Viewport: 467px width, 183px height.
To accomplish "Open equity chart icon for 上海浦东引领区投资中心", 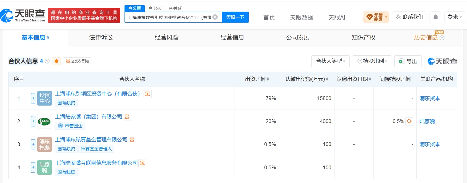I will click(x=148, y=94).
